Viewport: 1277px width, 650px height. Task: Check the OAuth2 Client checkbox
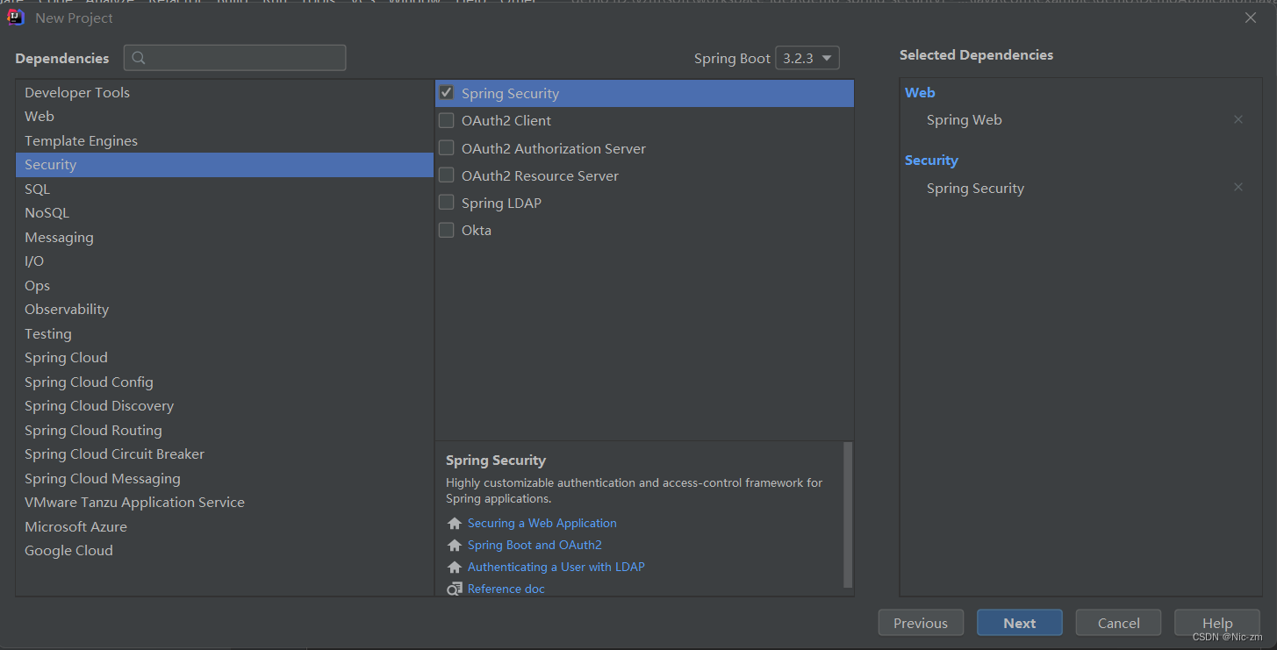[x=446, y=120]
